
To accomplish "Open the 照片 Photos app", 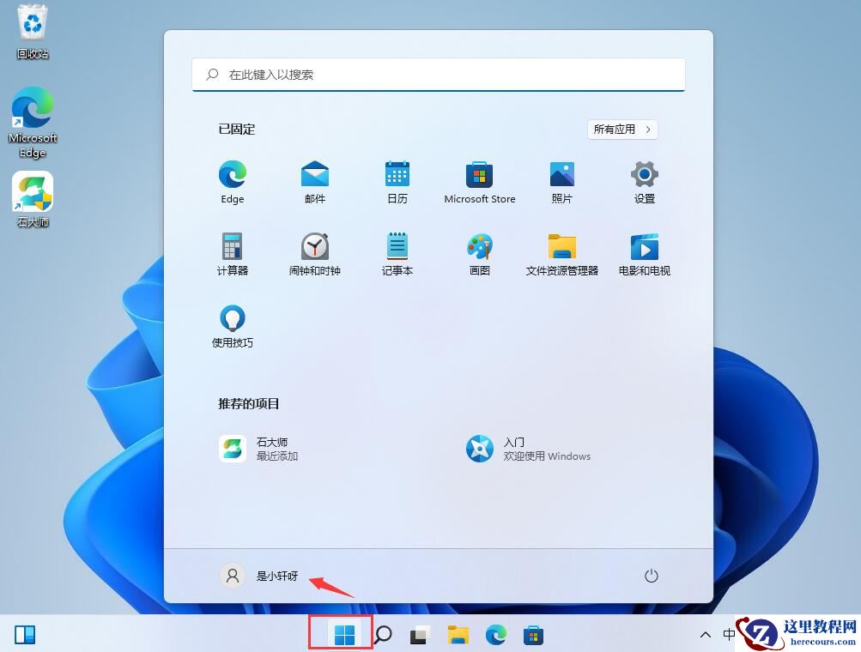I will (x=561, y=181).
